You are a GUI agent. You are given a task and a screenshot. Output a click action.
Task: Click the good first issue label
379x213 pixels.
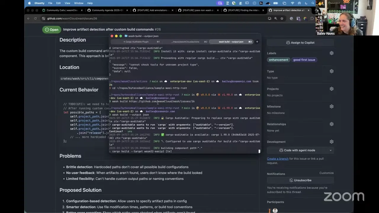[304, 60]
